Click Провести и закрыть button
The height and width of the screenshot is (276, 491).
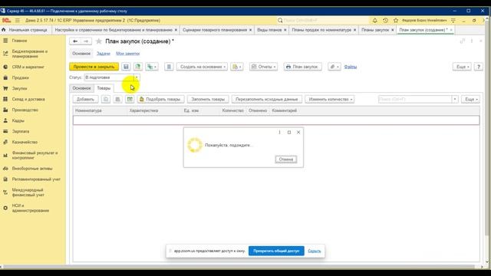click(94, 67)
